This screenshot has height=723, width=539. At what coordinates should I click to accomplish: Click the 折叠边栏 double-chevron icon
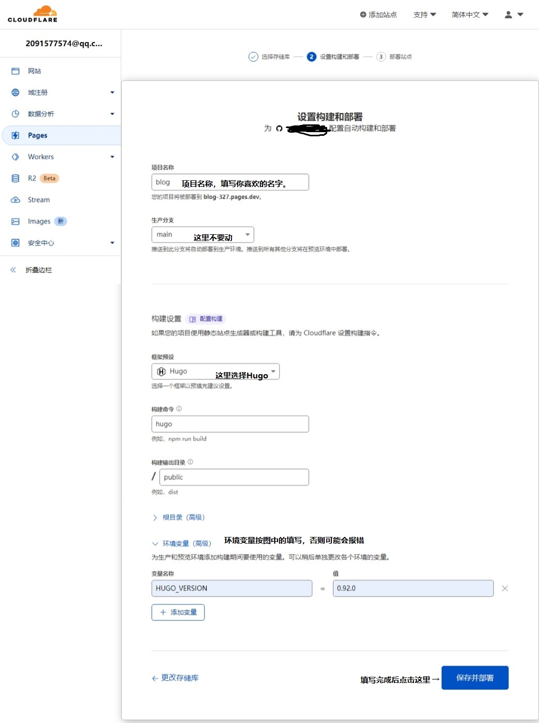pyautogui.click(x=13, y=270)
